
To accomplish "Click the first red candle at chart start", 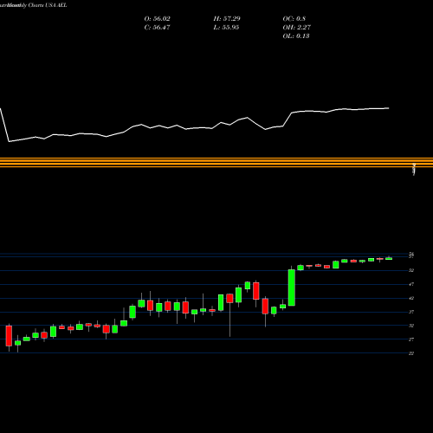I will [x=9, y=336].
